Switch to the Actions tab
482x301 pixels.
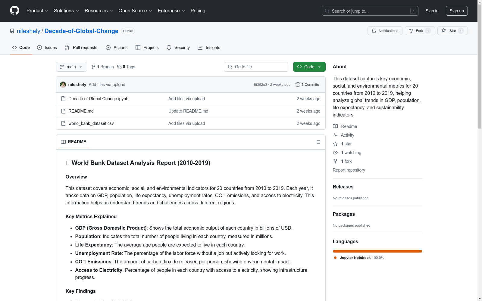[117, 48]
